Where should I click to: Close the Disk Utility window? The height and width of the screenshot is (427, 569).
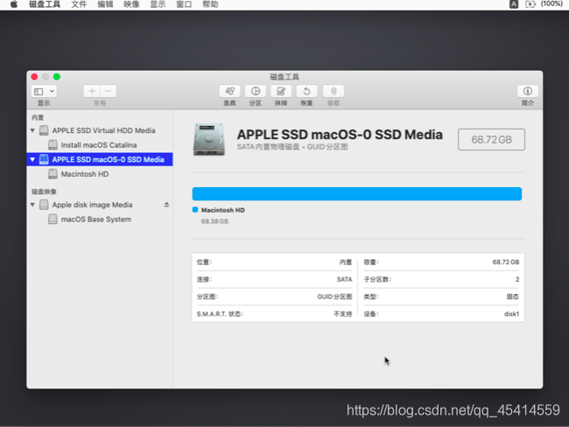(x=34, y=76)
